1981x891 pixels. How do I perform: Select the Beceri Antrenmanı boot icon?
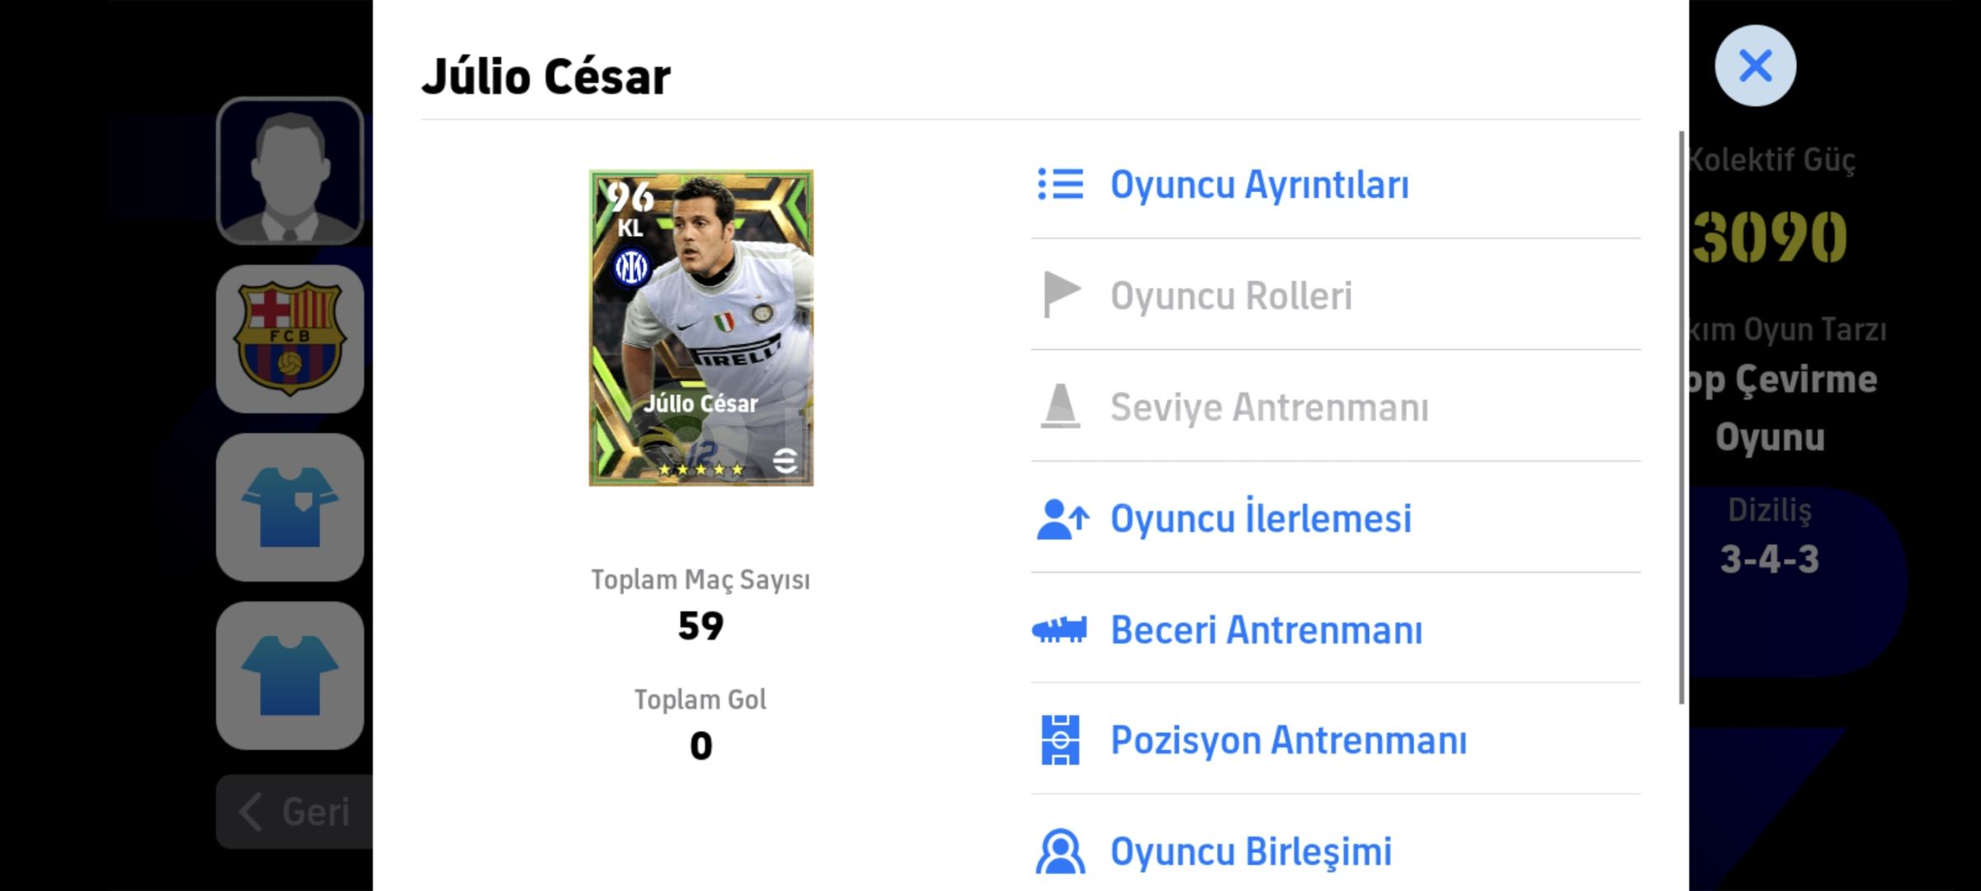(1059, 630)
